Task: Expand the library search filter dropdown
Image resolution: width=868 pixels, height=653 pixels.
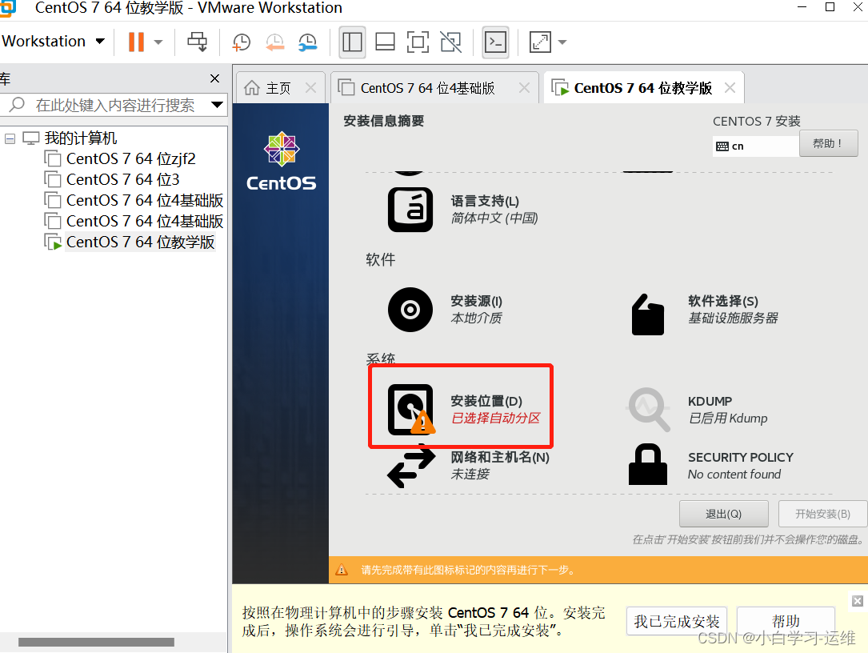Action: tap(217, 105)
